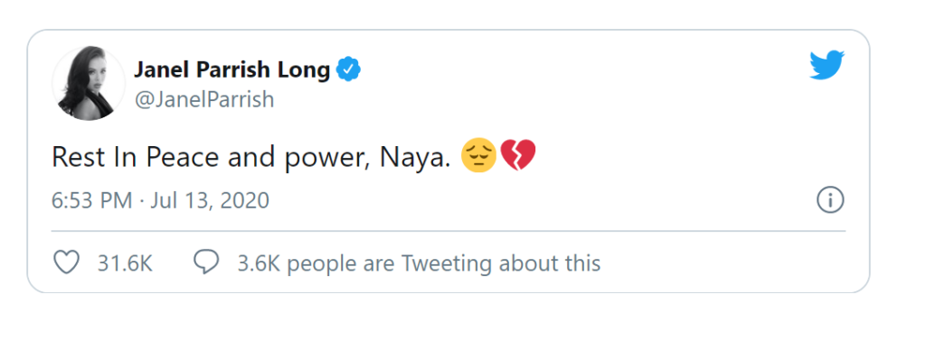Open the @JanelParrish handle link
926x350 pixels.
[204, 99]
